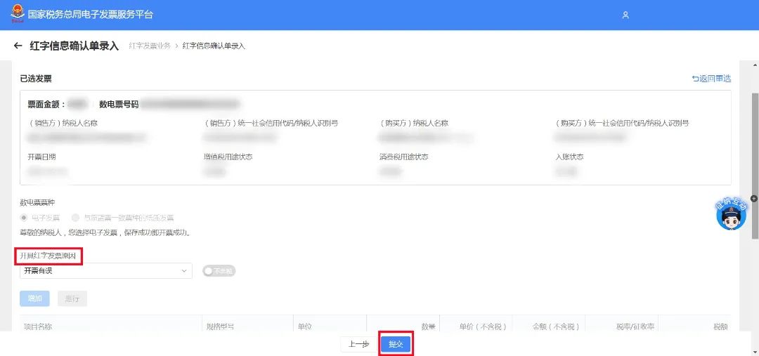This screenshot has width=759, height=356.
Task: Click the 返回重选 link
Action: pyautogui.click(x=711, y=79)
